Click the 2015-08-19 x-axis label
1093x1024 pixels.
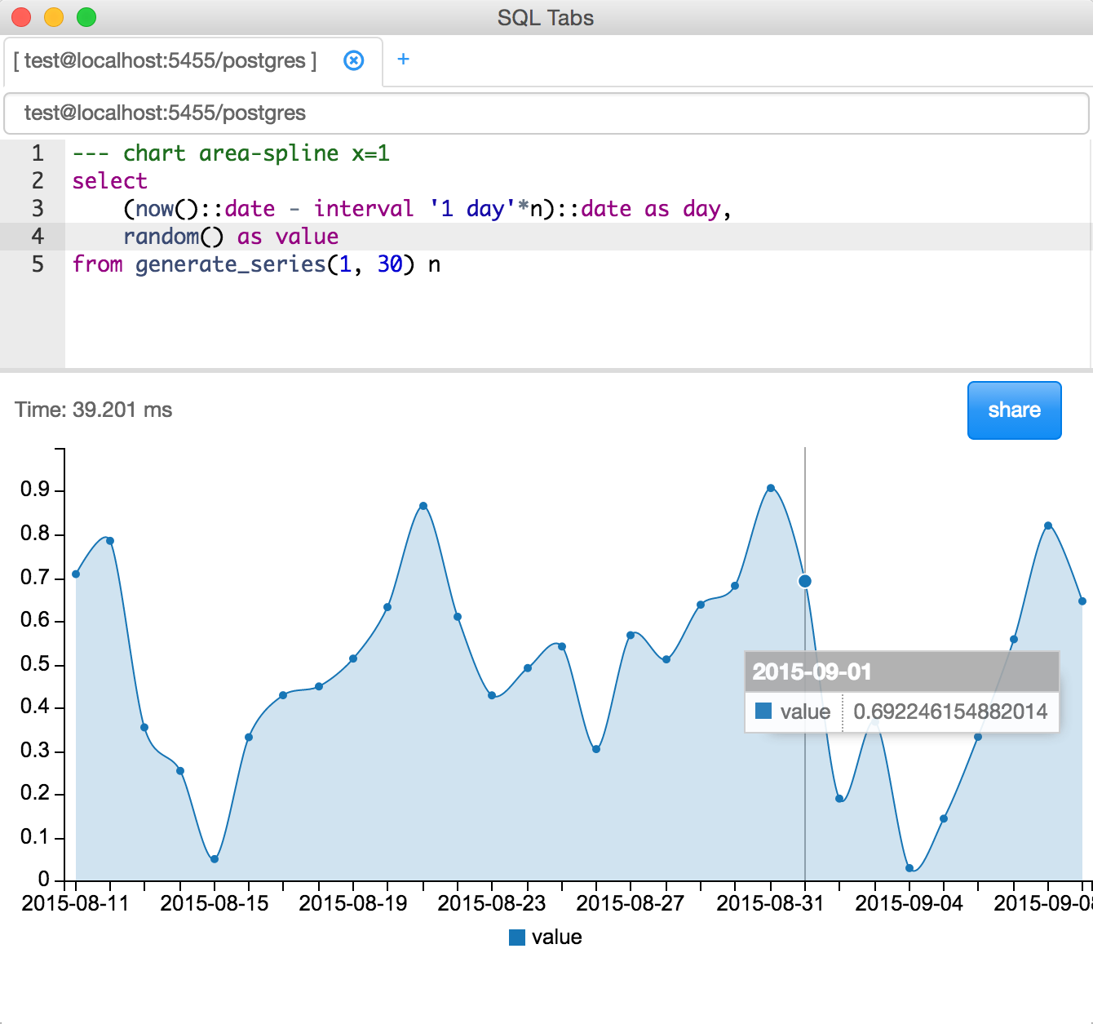click(x=353, y=903)
